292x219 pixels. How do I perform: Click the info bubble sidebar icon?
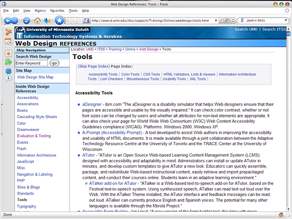click(8, 78)
